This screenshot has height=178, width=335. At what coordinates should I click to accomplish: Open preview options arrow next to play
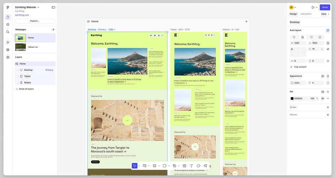click(x=317, y=7)
